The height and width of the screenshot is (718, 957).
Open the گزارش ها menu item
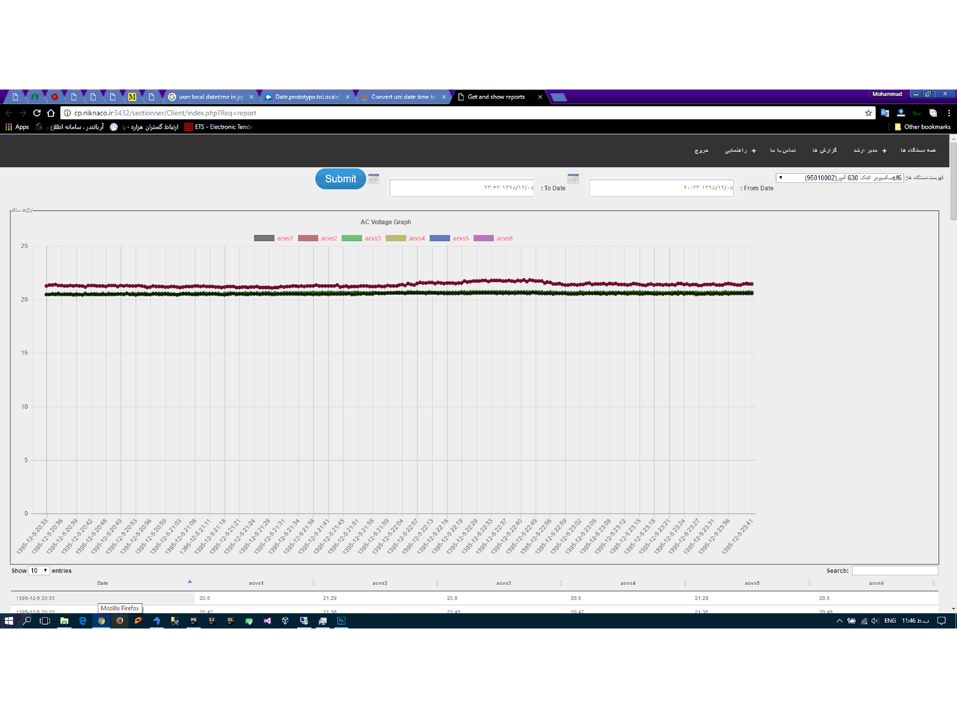pyautogui.click(x=824, y=150)
